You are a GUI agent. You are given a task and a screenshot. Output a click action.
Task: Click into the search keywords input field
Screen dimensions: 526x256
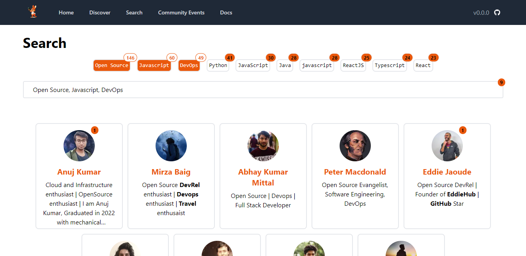[x=263, y=90]
